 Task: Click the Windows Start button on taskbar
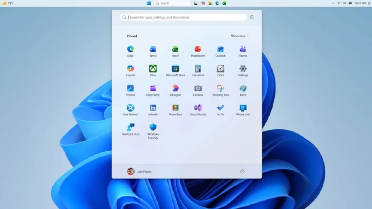pos(149,3)
